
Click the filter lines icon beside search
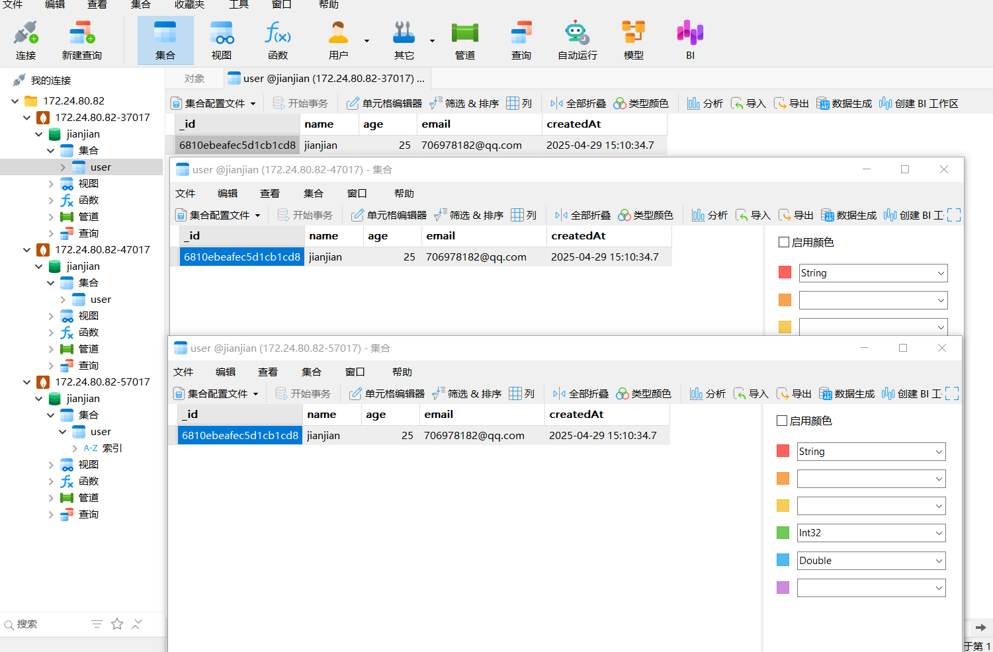(x=97, y=624)
